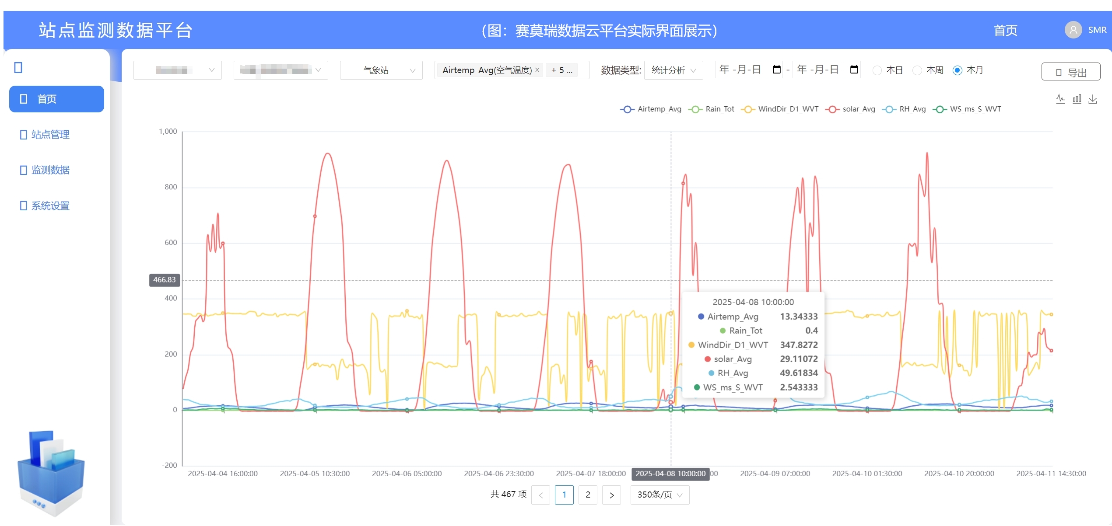Go to page 2 in pagination
The width and height of the screenshot is (1112, 526).
[588, 495]
